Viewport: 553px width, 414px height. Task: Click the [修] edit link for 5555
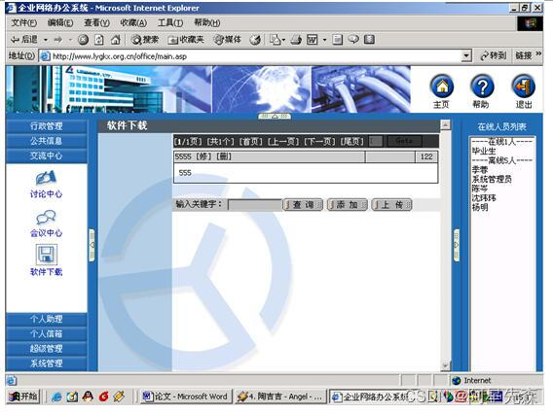(203, 156)
